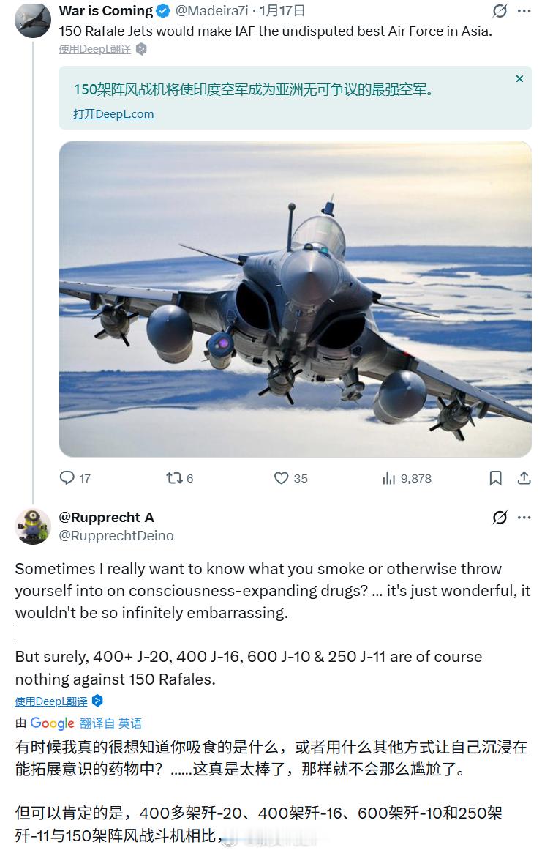This screenshot has height=853, width=542.
Task: Open the Rupprecht_A minion avatar
Action: (x=33, y=526)
